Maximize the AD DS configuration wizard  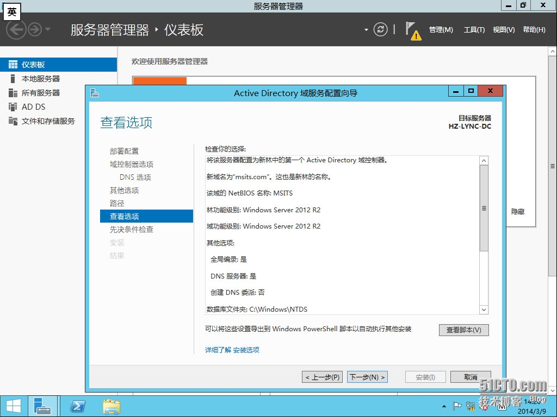(471, 91)
